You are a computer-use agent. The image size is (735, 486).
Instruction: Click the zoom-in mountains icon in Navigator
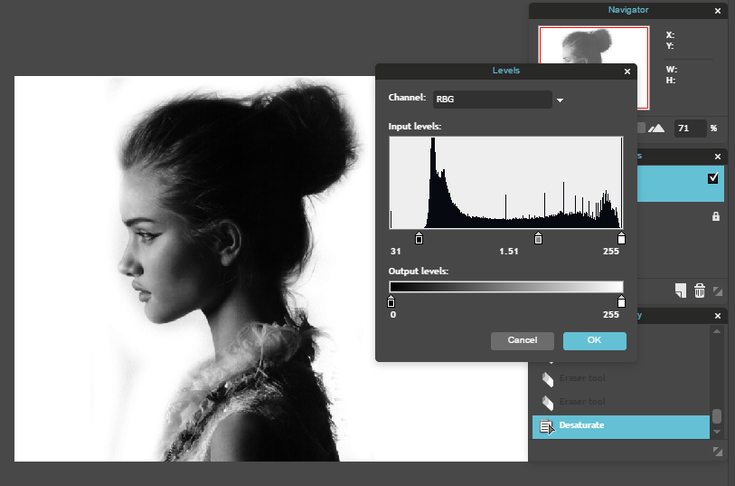656,128
